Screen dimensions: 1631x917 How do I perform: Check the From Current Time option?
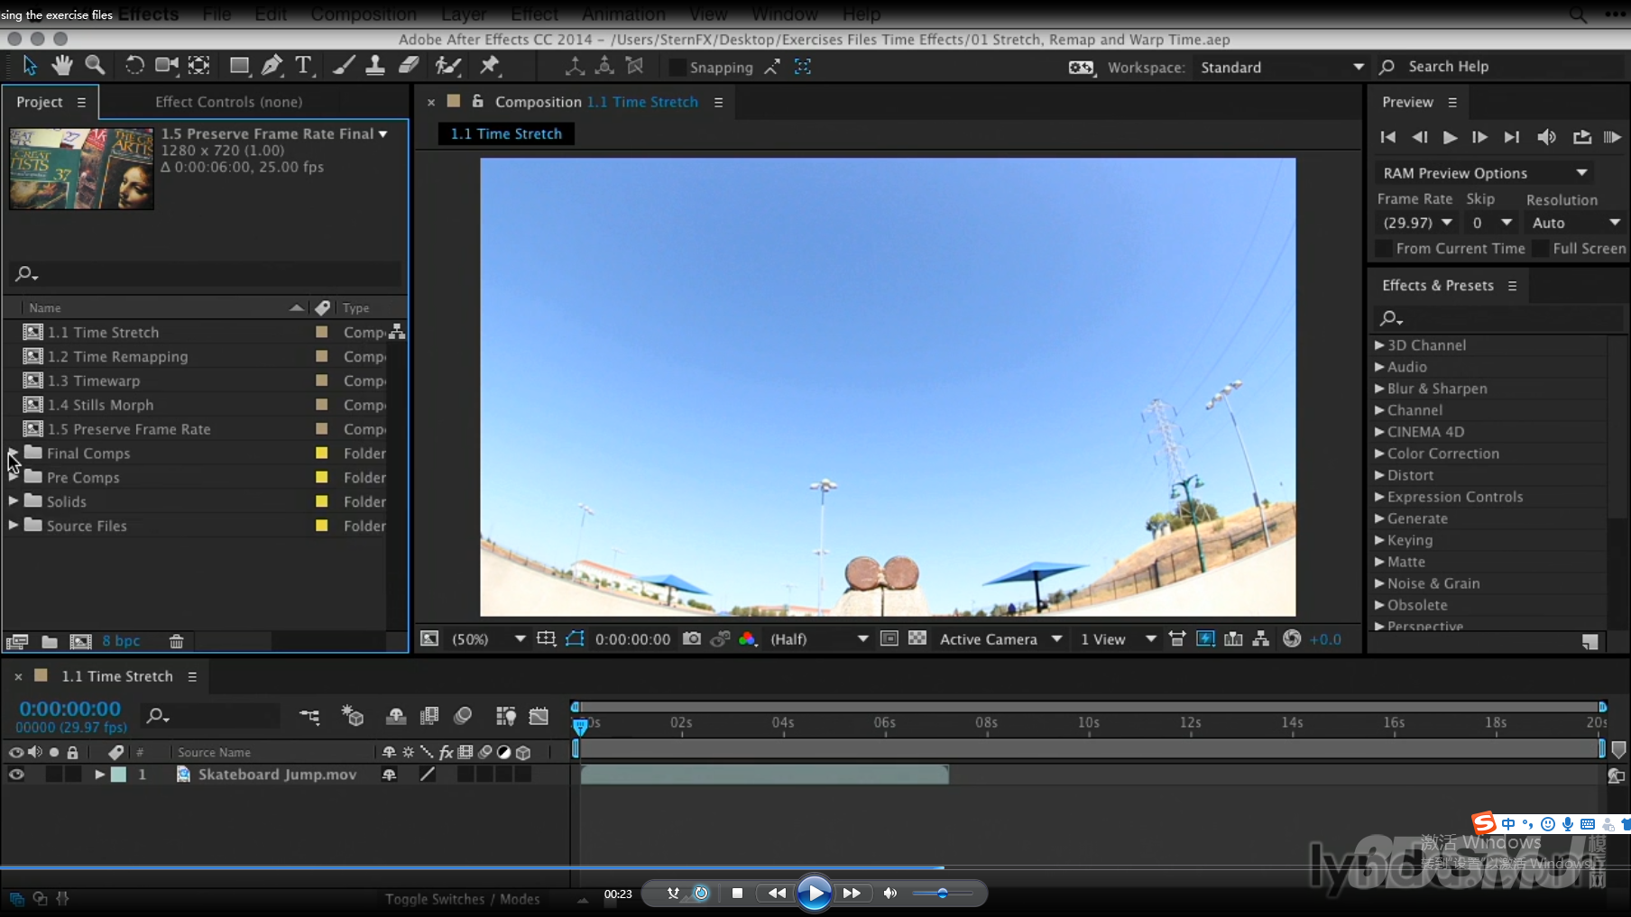pos(1383,248)
